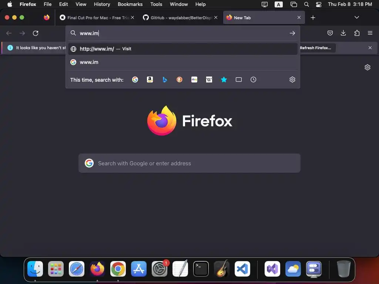Viewport: 379px width, 284px height.
Task: Open the Trash in the Dock
Action: click(x=343, y=268)
